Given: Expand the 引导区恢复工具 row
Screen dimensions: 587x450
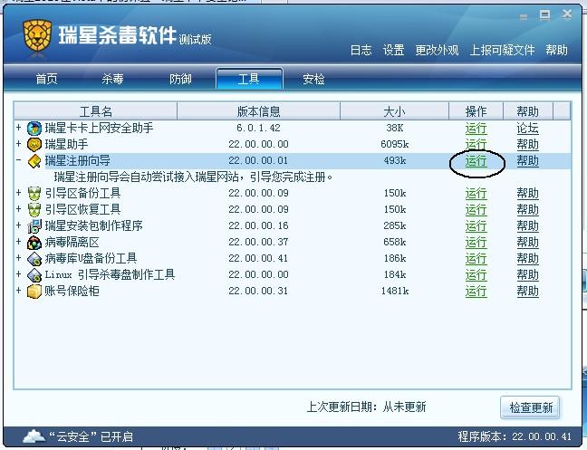Looking at the screenshot, I should click(x=18, y=209).
